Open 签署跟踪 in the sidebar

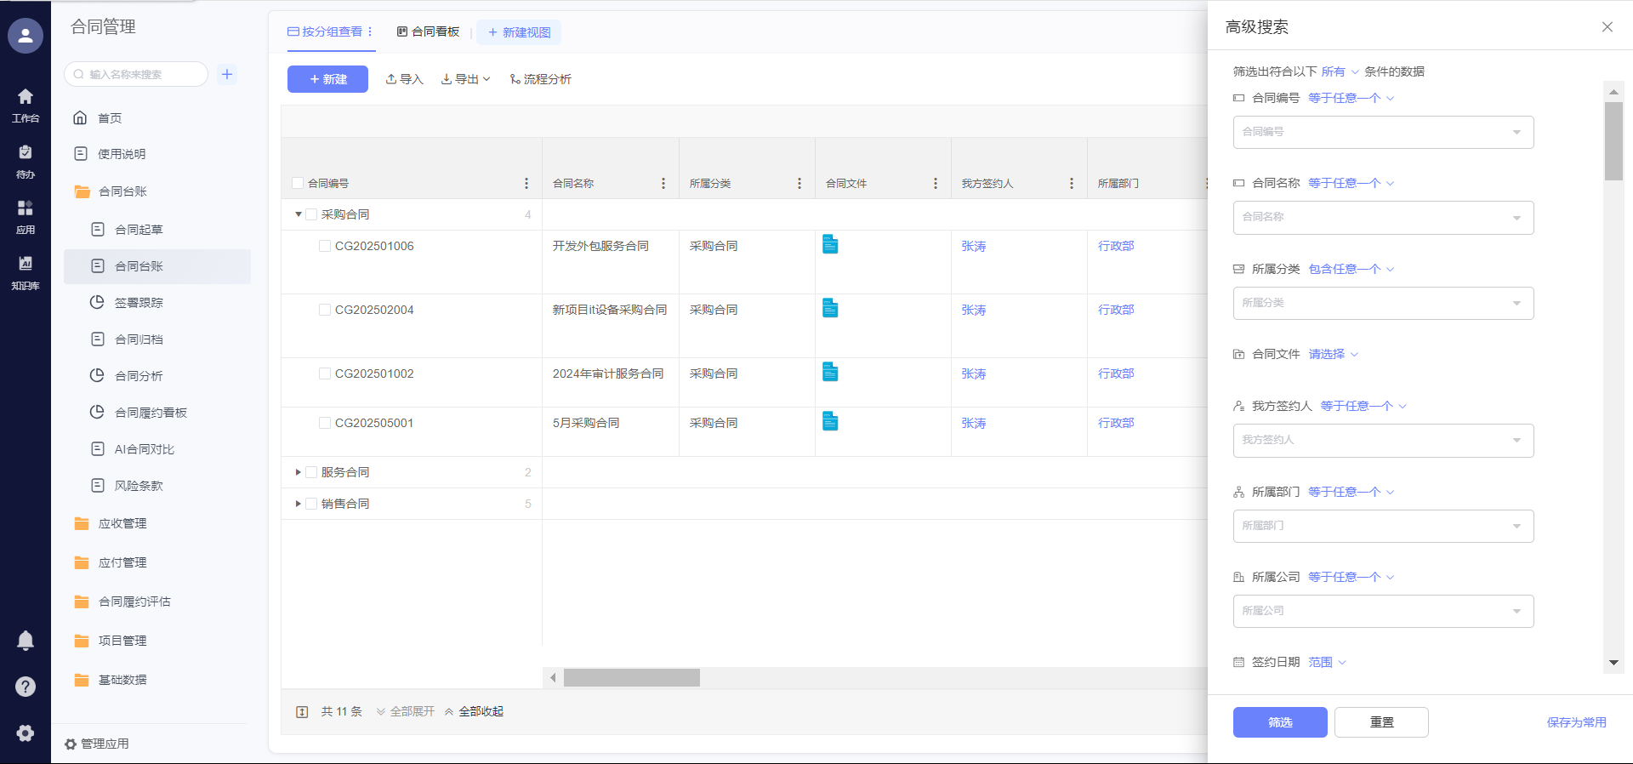[139, 303]
